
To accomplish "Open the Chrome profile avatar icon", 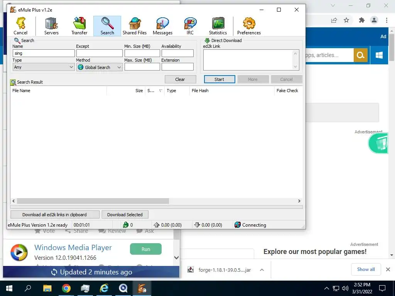I will 374,20.
